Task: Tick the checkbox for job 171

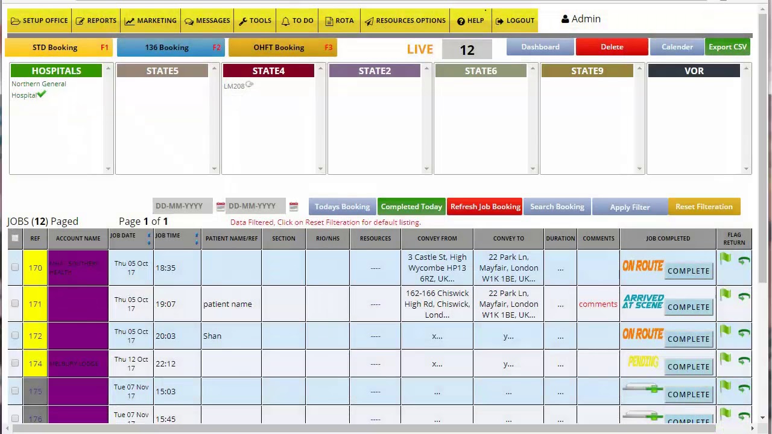Action: click(15, 304)
